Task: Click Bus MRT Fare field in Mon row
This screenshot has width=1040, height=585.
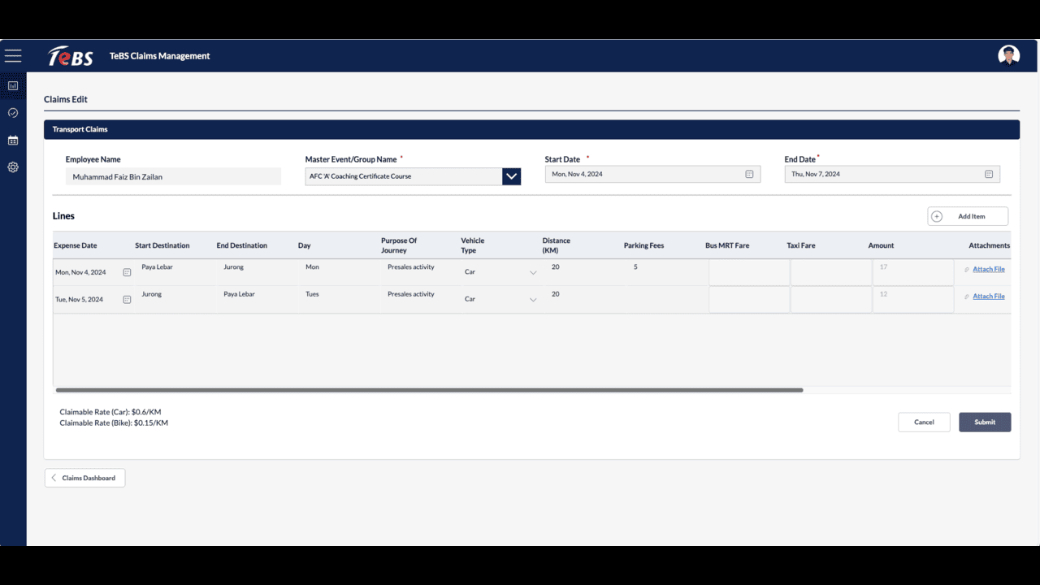Action: point(749,273)
